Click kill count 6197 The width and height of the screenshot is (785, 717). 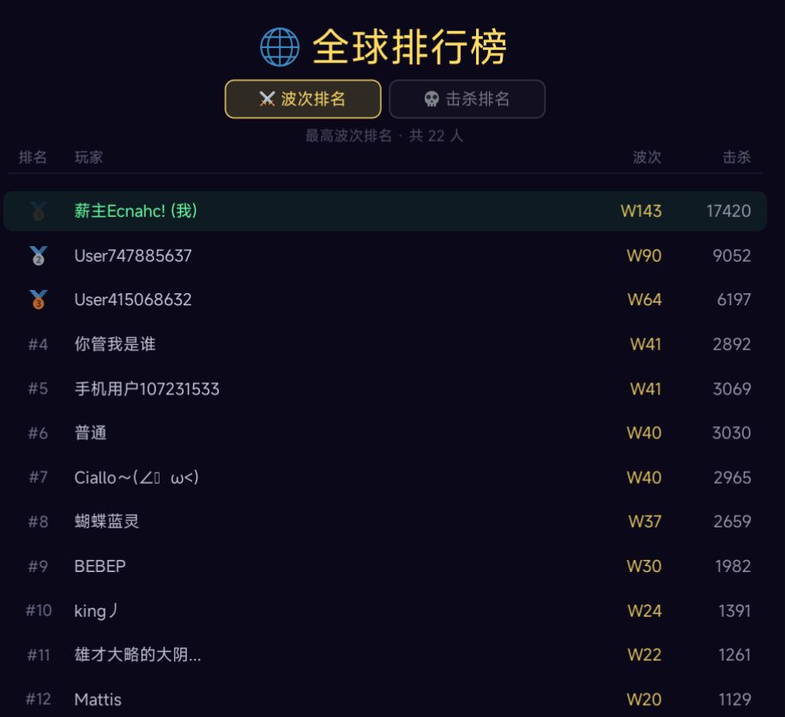pyautogui.click(x=734, y=299)
